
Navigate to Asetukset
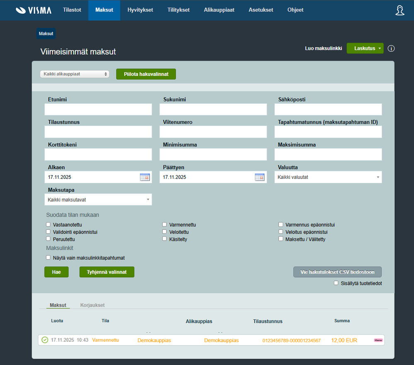[x=261, y=10]
